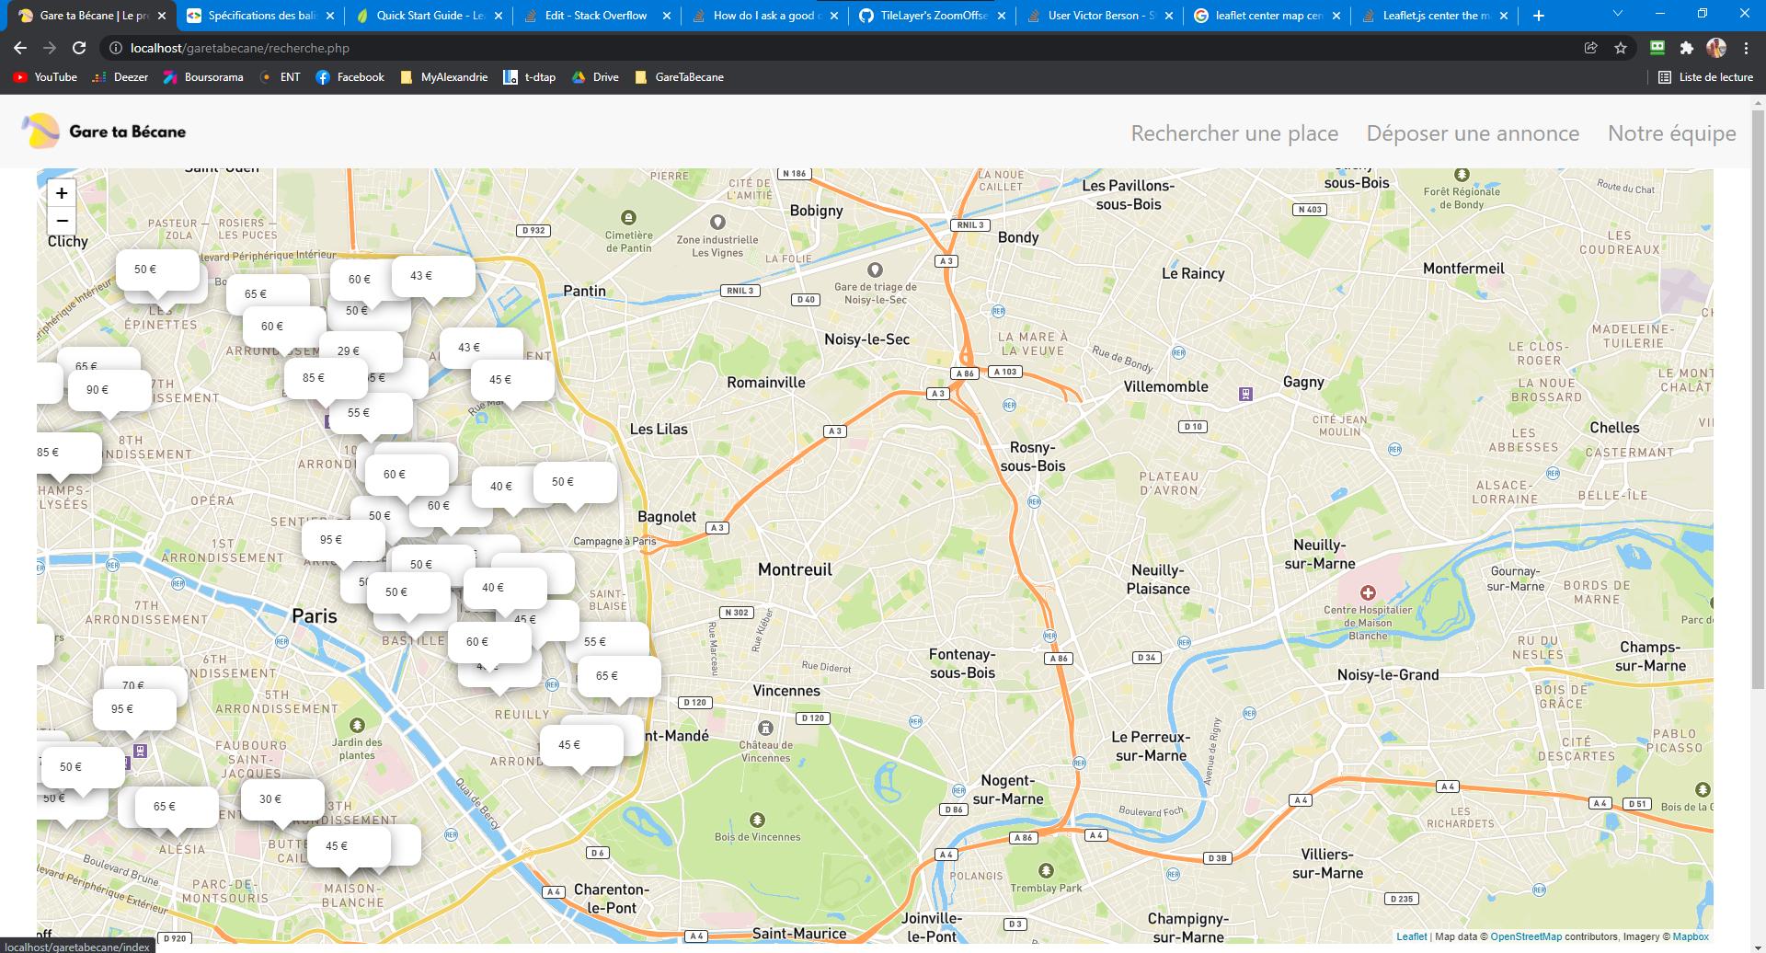
Task: Open the green extension icon in toolbar
Action: (1657, 48)
